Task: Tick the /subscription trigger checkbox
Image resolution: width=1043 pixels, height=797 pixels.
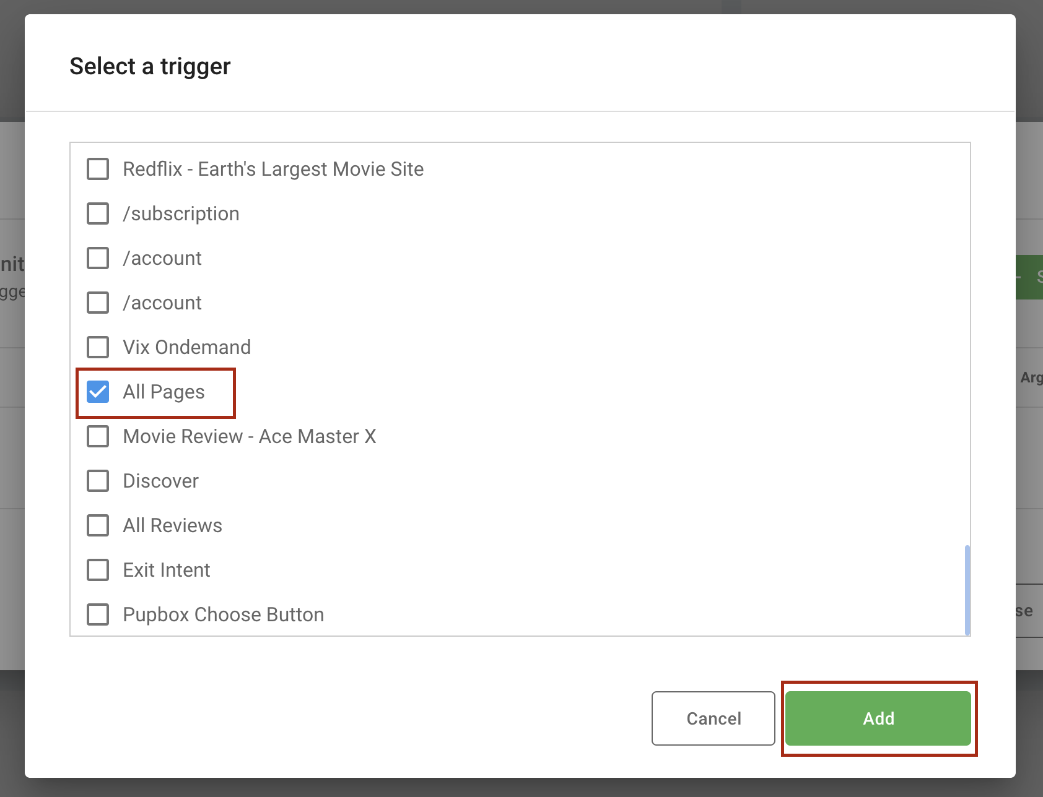Action: [x=98, y=213]
